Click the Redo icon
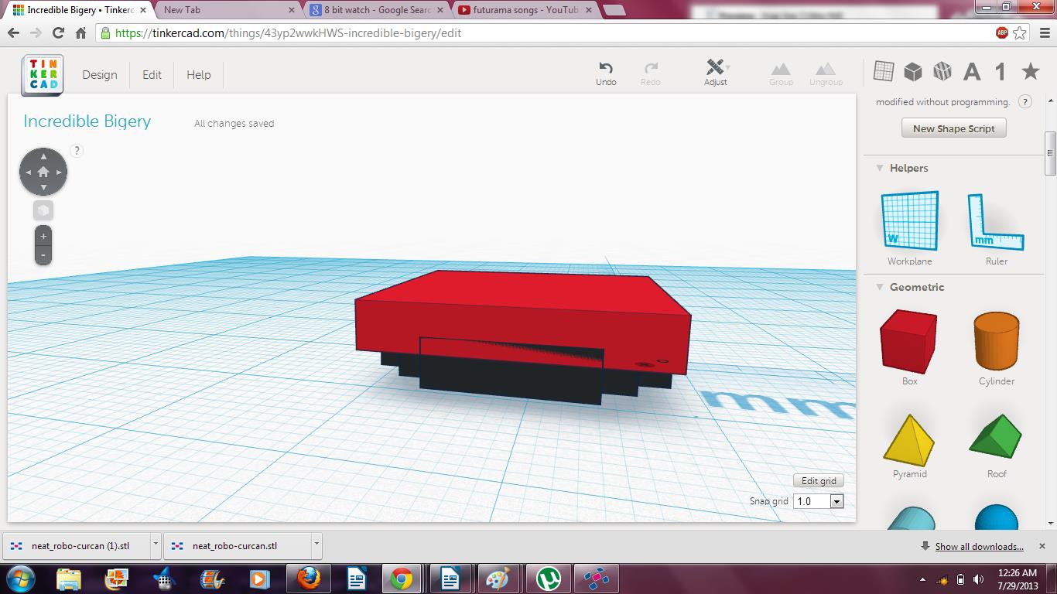Image resolution: width=1057 pixels, height=594 pixels. click(651, 73)
